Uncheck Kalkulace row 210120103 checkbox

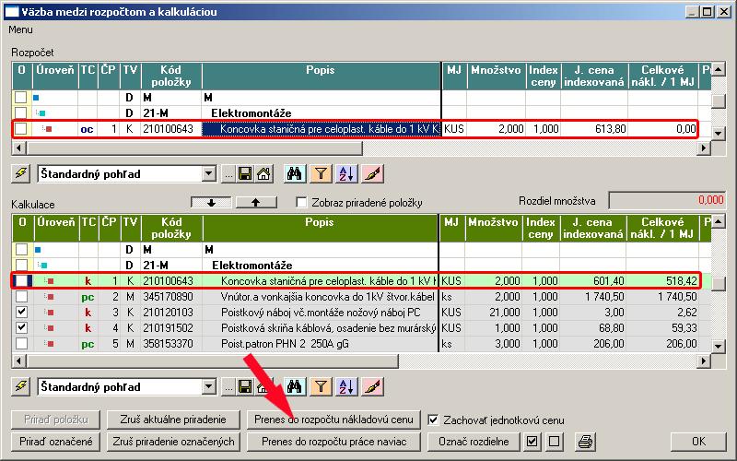click(x=21, y=313)
